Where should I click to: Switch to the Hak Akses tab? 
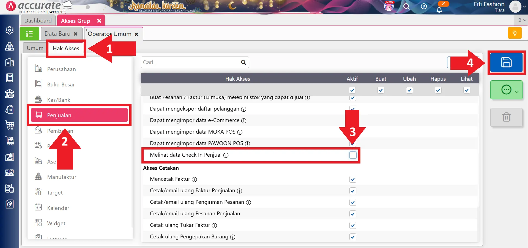(x=66, y=48)
